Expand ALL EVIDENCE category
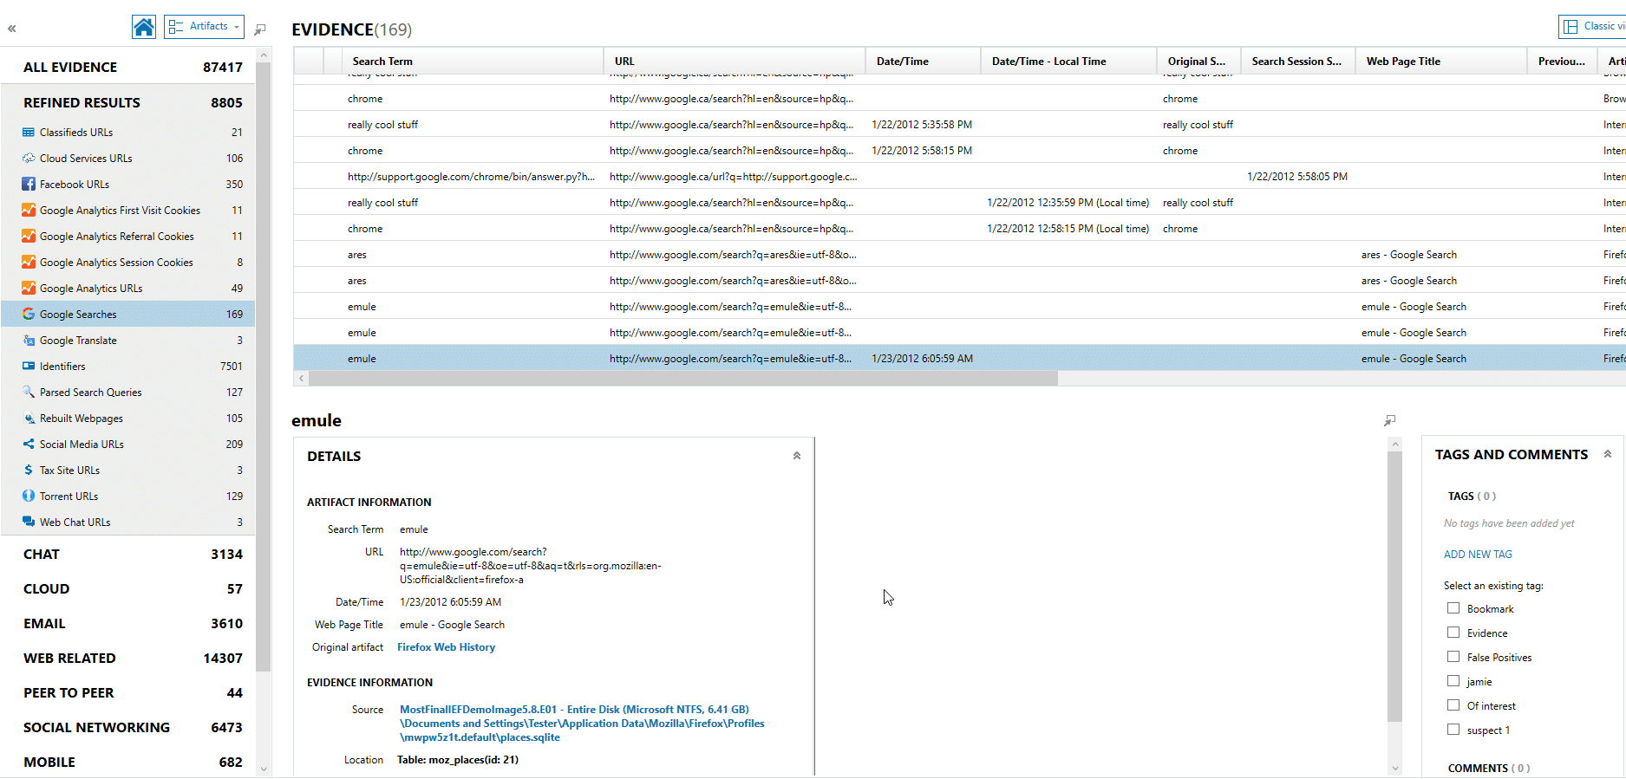 tap(133, 67)
